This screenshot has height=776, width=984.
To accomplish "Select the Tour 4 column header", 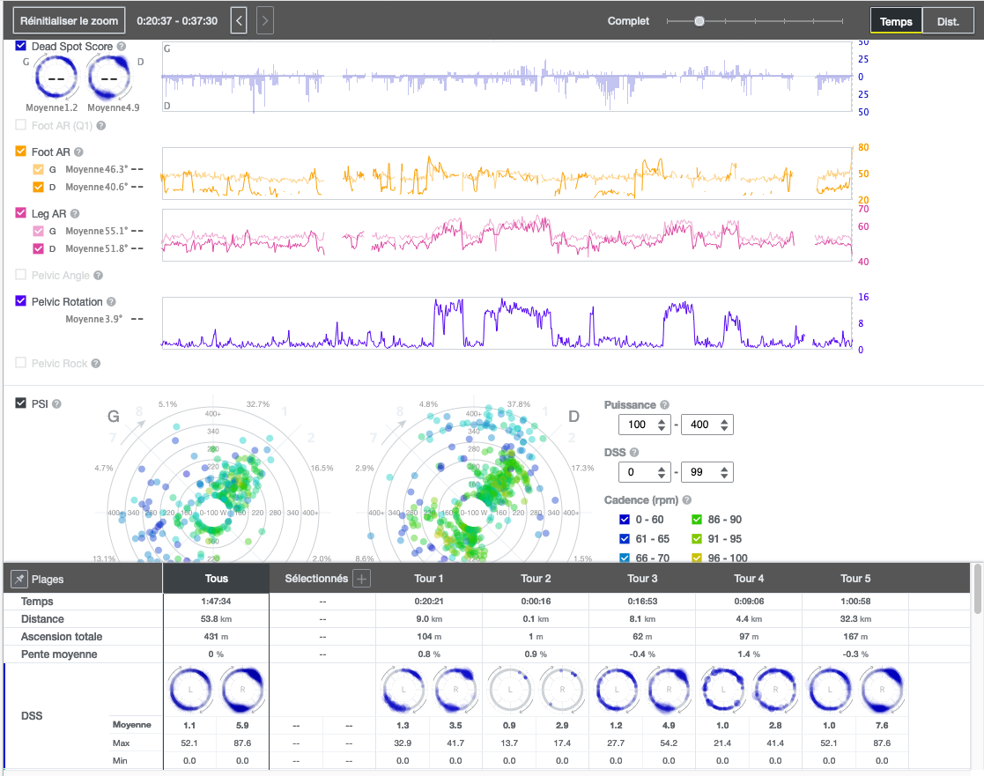I will tap(749, 579).
